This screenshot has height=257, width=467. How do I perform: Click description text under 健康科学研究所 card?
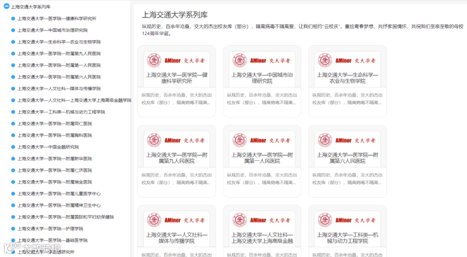coord(176,99)
